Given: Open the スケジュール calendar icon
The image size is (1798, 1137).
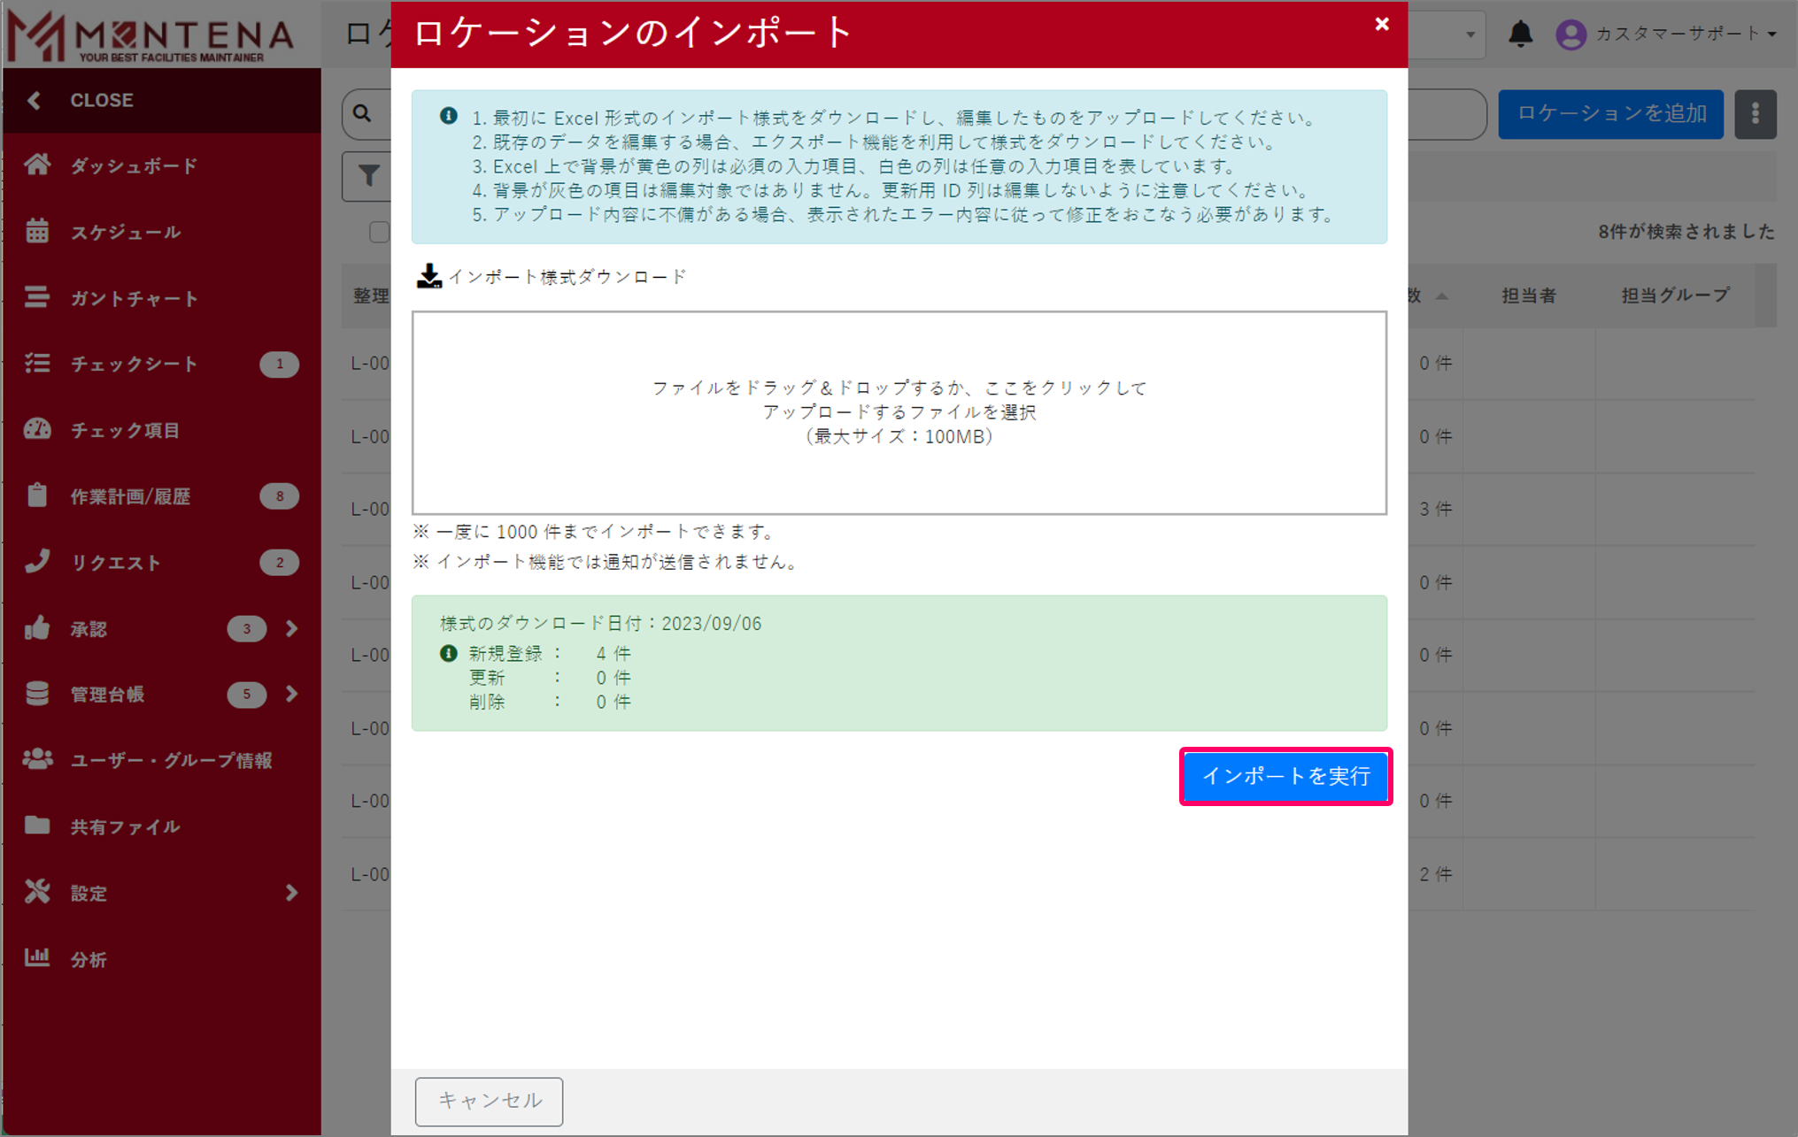Looking at the screenshot, I should [x=37, y=231].
